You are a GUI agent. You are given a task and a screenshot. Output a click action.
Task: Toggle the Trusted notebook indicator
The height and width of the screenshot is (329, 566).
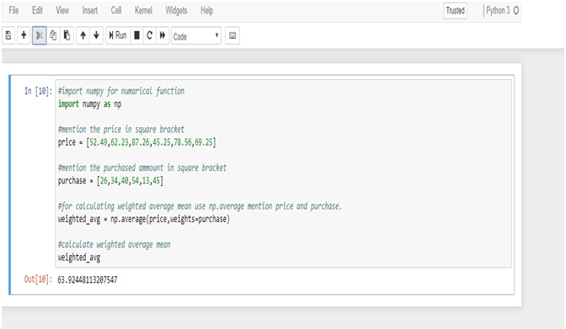(455, 10)
